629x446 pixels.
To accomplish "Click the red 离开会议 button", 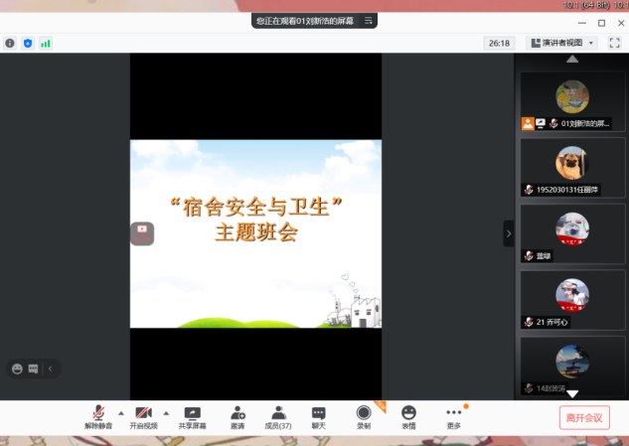I will pos(583,417).
